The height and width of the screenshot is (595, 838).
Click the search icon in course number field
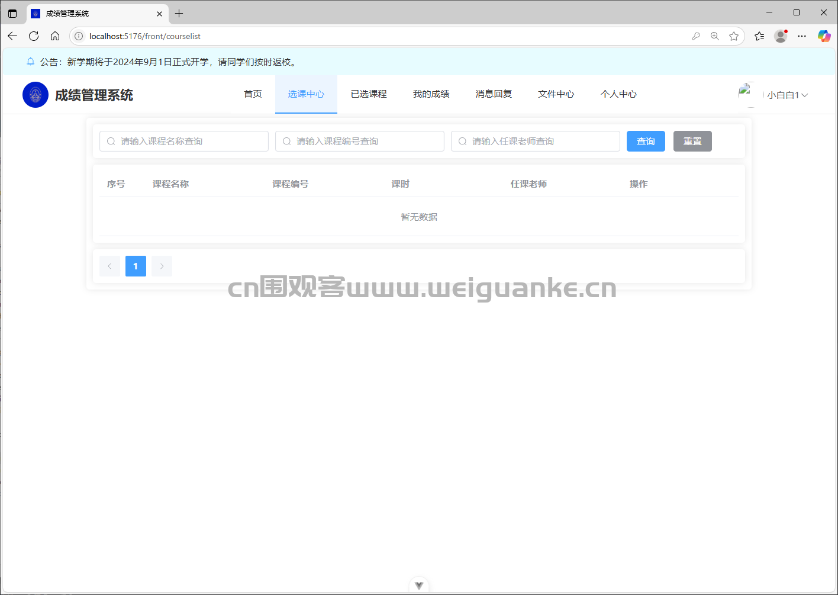click(x=286, y=141)
